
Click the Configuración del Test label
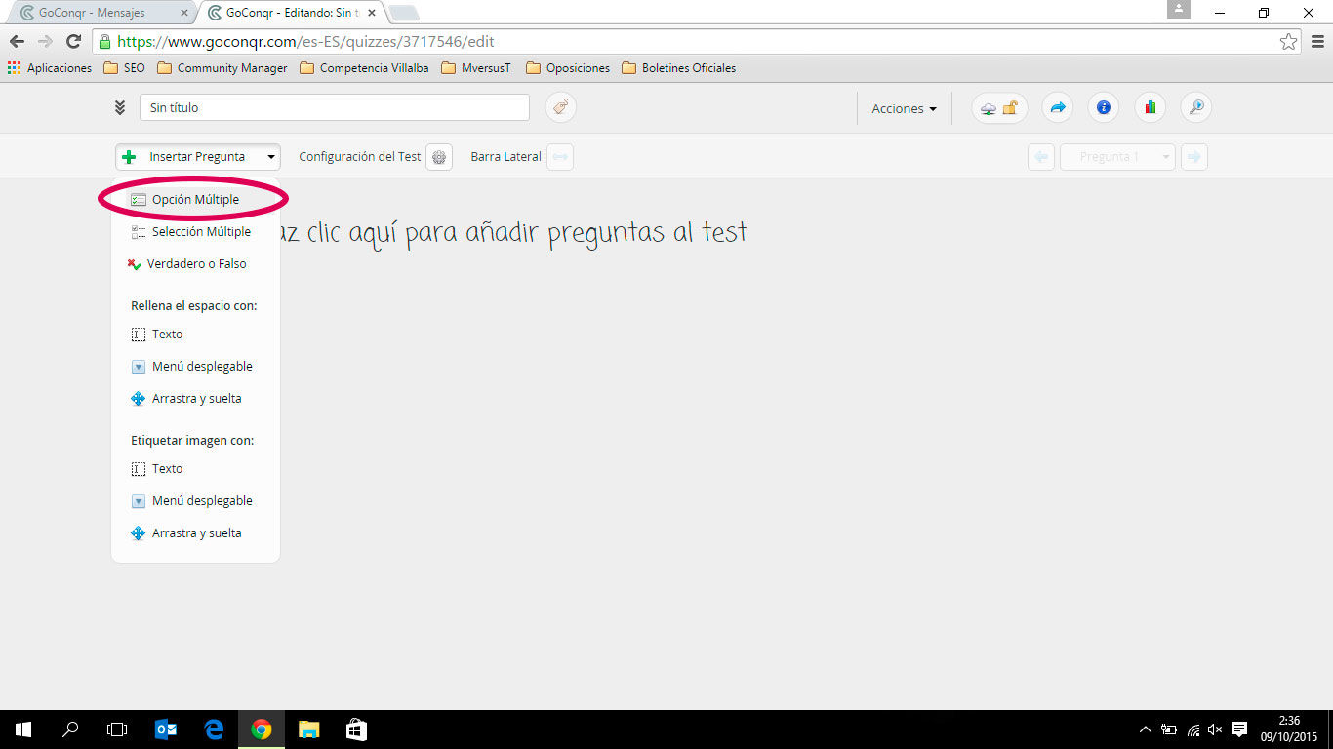(x=360, y=157)
